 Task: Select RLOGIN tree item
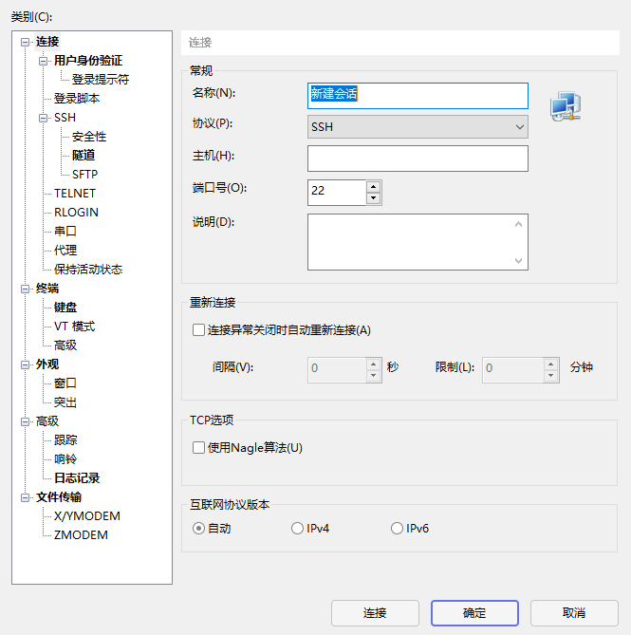click(x=76, y=213)
